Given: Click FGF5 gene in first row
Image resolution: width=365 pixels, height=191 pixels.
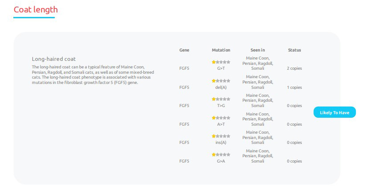Looking at the screenshot, I should 184,68.
